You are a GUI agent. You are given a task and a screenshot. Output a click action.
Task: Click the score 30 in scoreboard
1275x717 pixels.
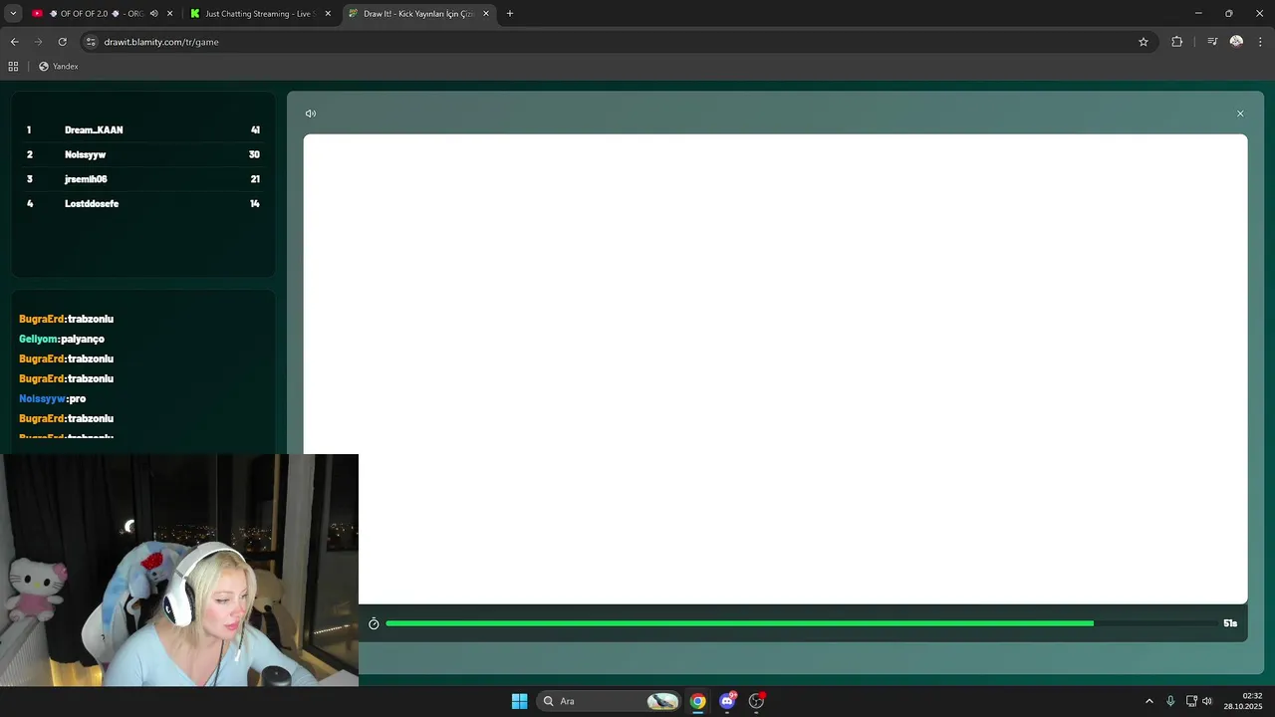pyautogui.click(x=254, y=154)
